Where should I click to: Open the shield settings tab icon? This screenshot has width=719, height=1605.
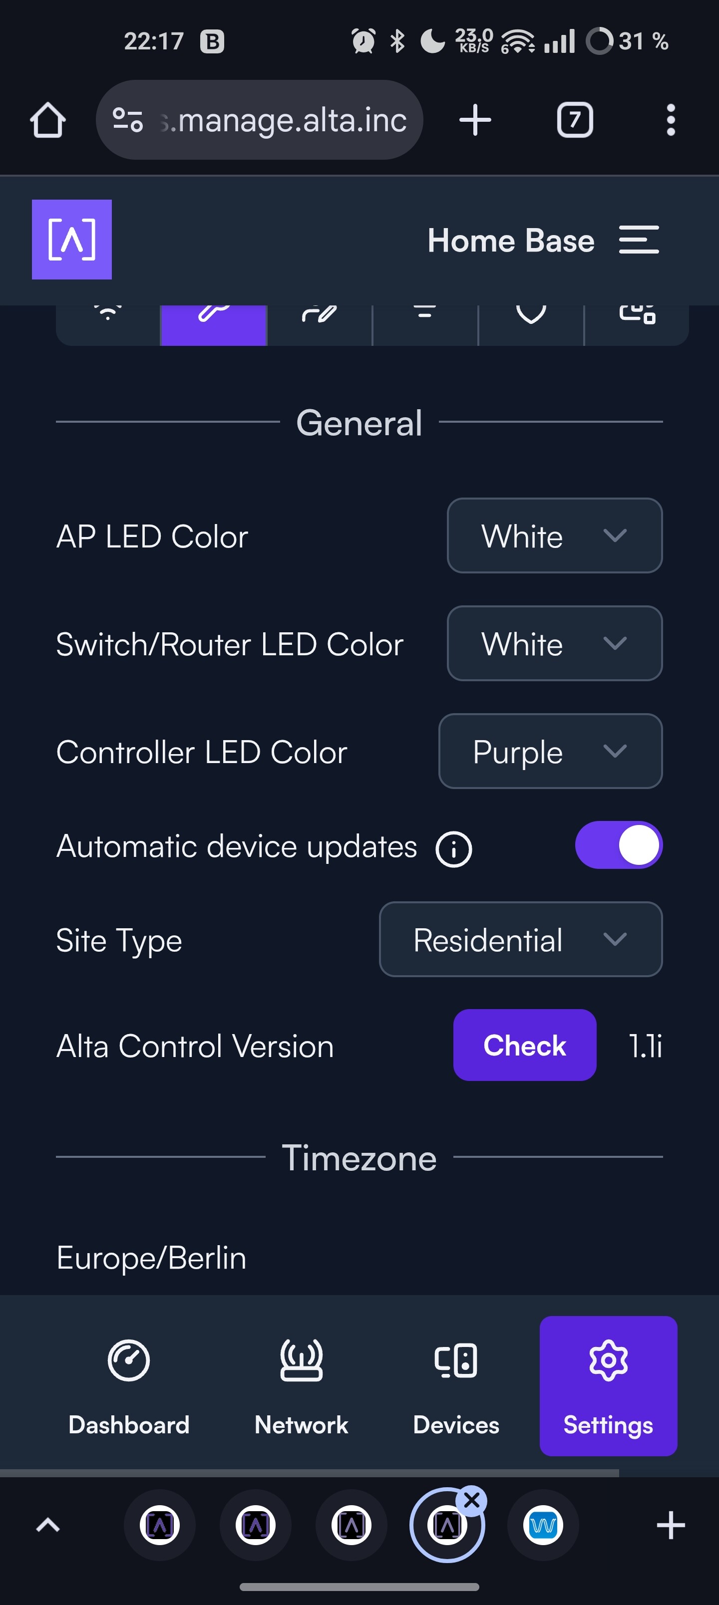[531, 313]
